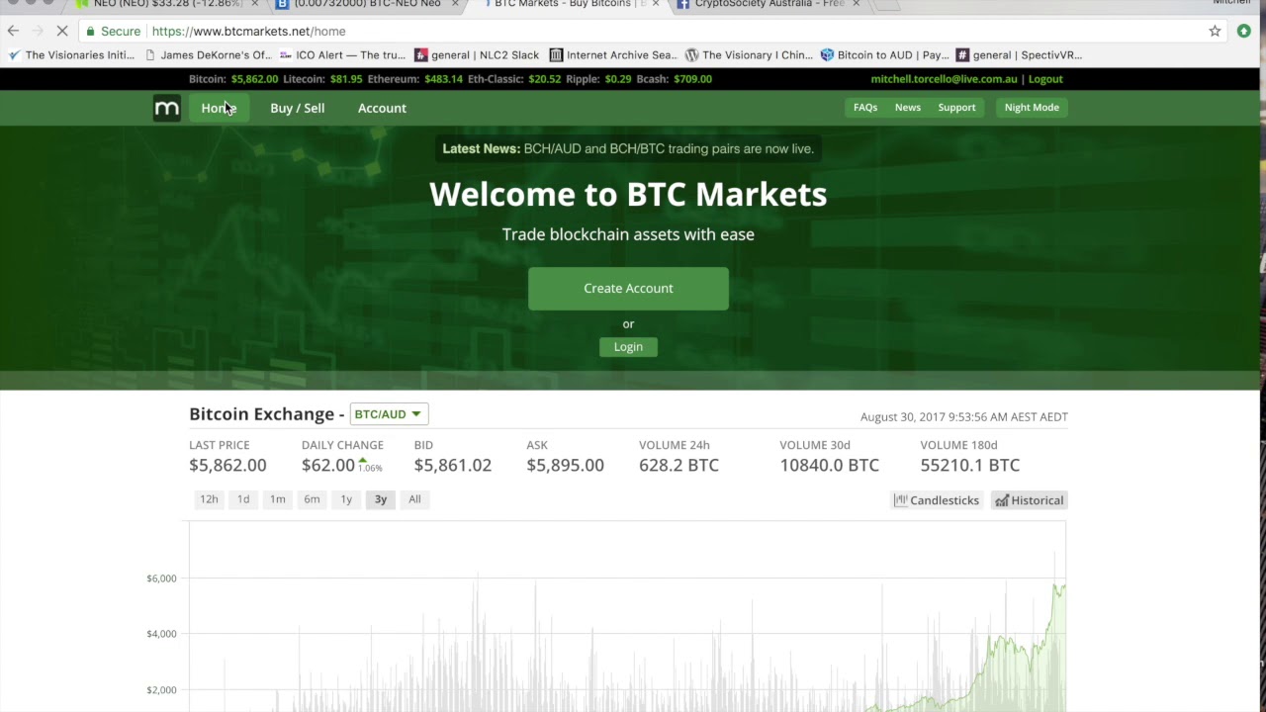Close the NEO (NEO) browser tab
1266x712 pixels.
point(254,4)
